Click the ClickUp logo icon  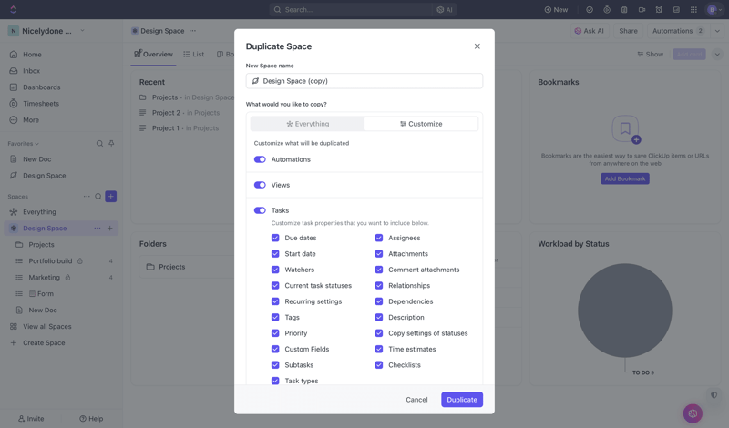(14, 9)
